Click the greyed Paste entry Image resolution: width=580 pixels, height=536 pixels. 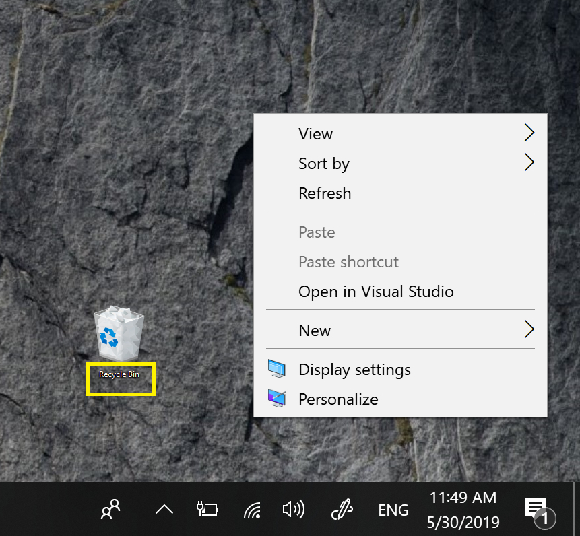(400, 232)
